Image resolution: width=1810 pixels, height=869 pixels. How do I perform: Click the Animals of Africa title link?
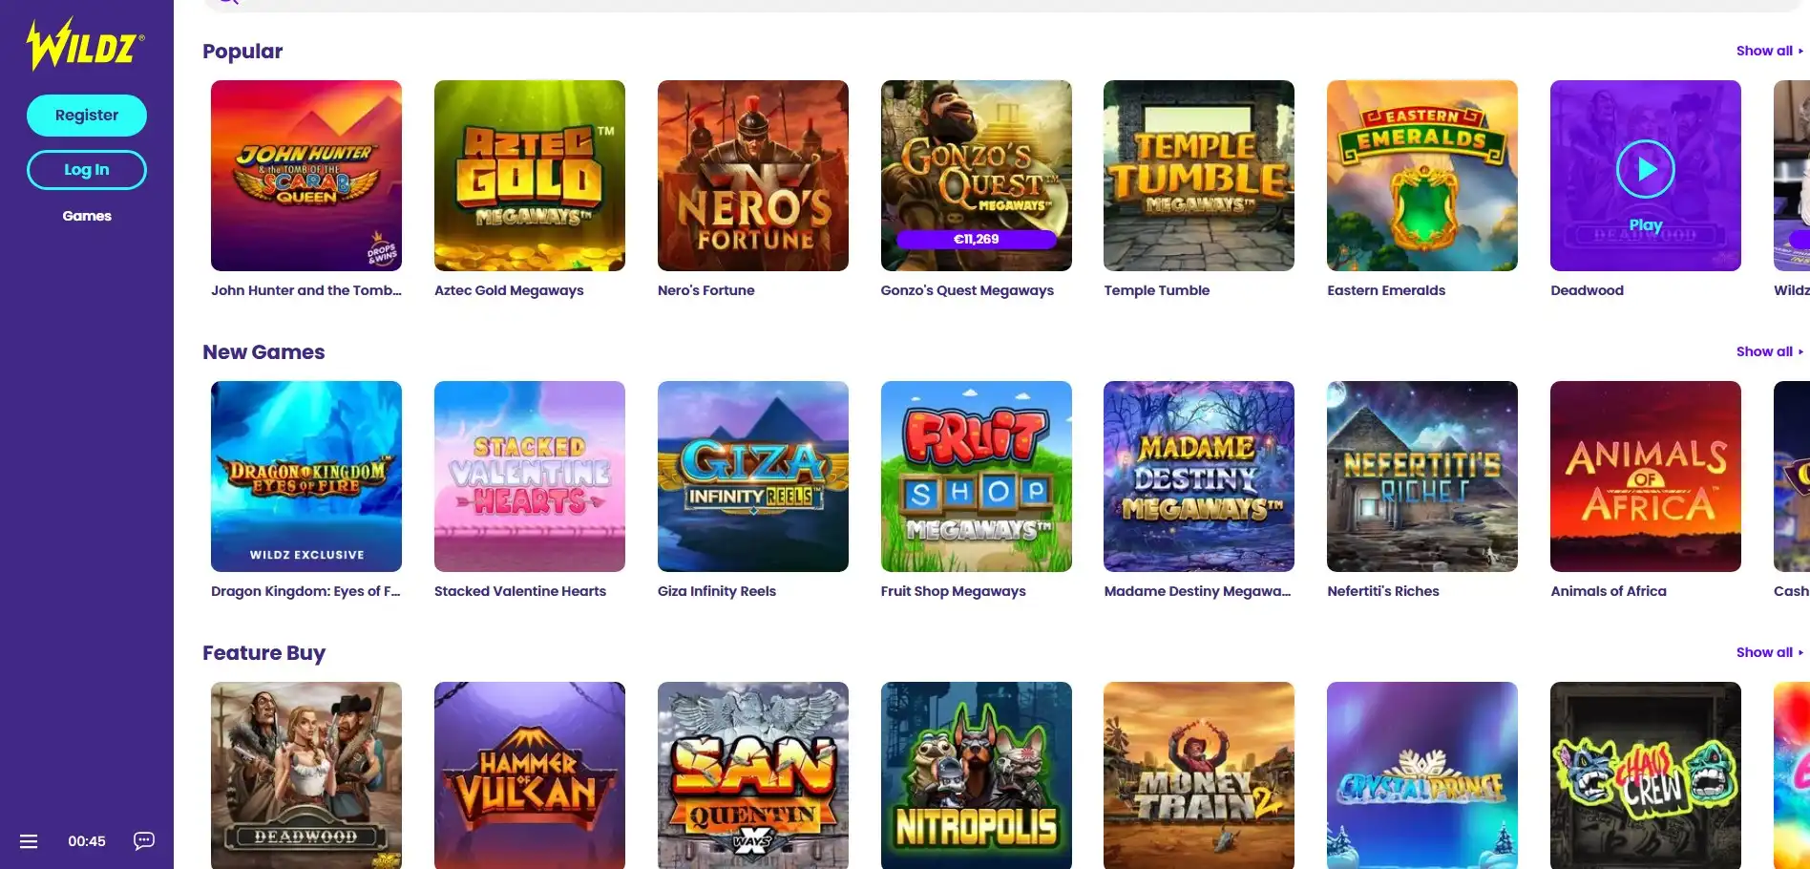[1609, 591]
